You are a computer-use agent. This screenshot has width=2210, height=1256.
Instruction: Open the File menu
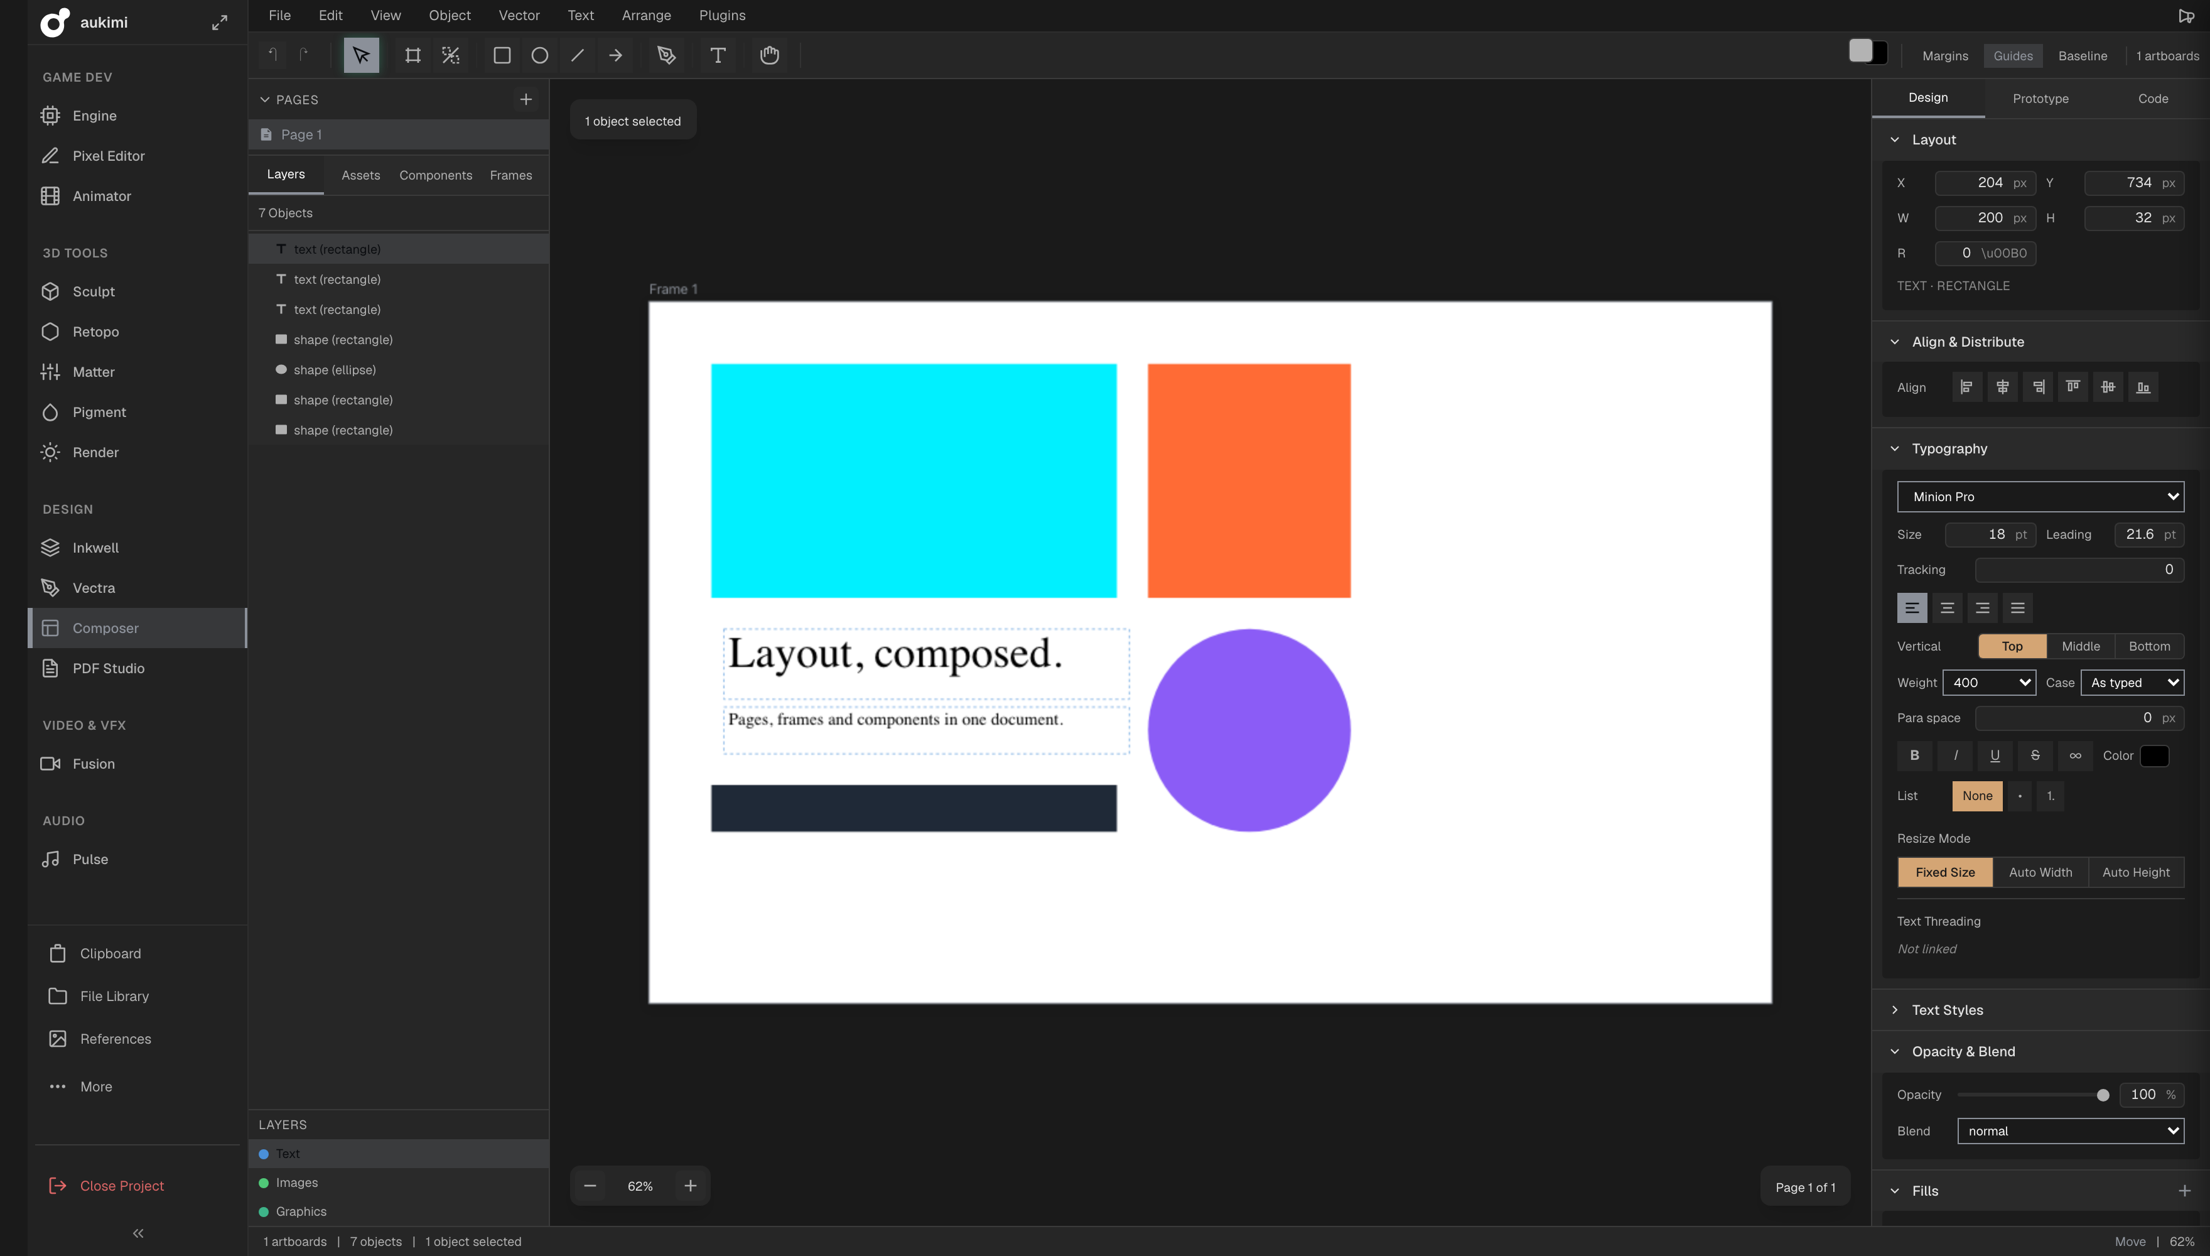(x=279, y=16)
